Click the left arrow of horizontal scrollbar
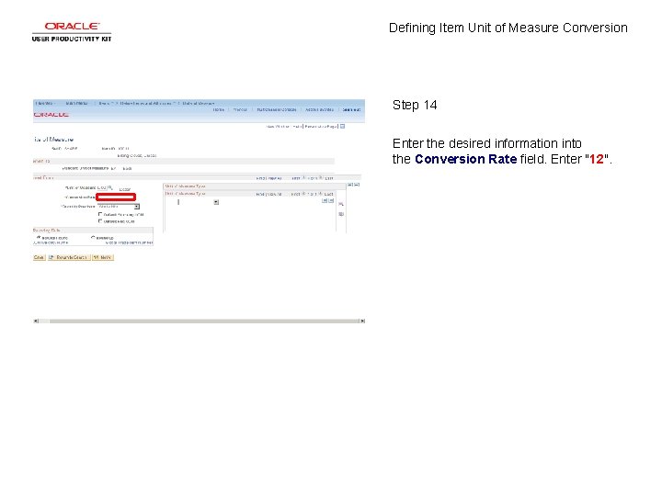Screen dimensions: 662x496 (36, 321)
